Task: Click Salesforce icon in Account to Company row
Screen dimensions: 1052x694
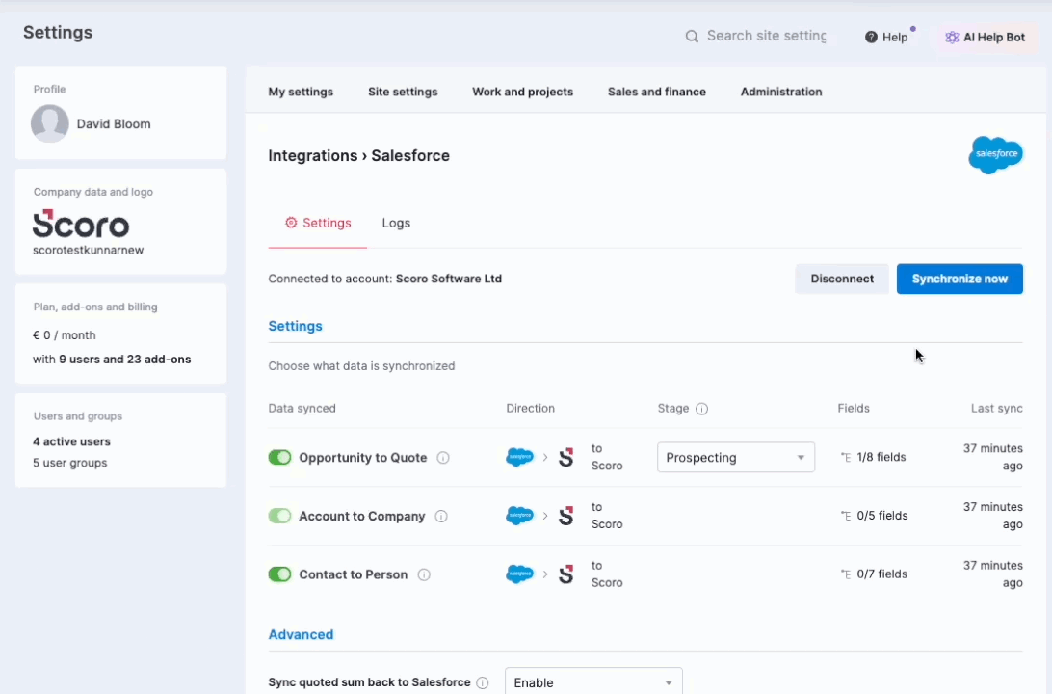Action: pyautogui.click(x=519, y=516)
